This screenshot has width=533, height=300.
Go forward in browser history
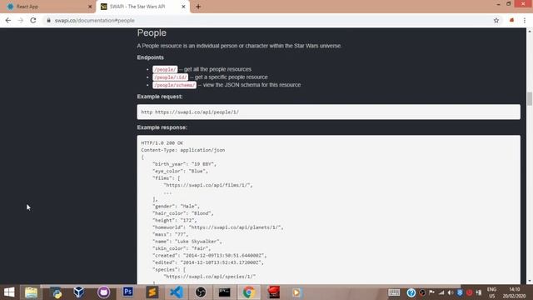tap(20, 20)
